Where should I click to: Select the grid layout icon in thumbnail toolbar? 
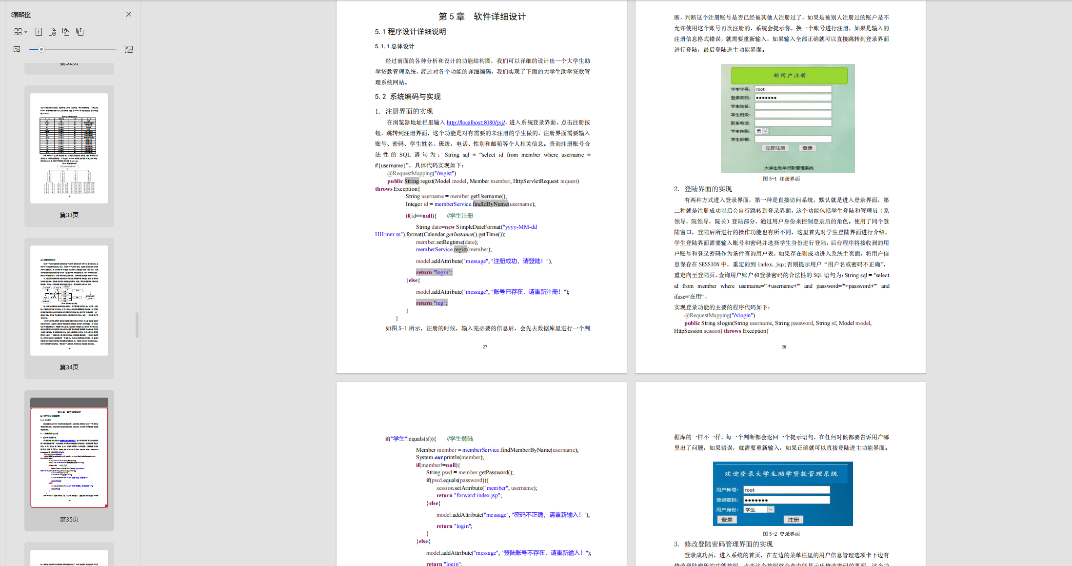[18, 32]
